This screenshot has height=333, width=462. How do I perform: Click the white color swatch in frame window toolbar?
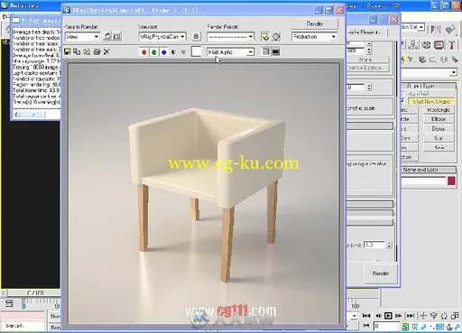coord(196,51)
